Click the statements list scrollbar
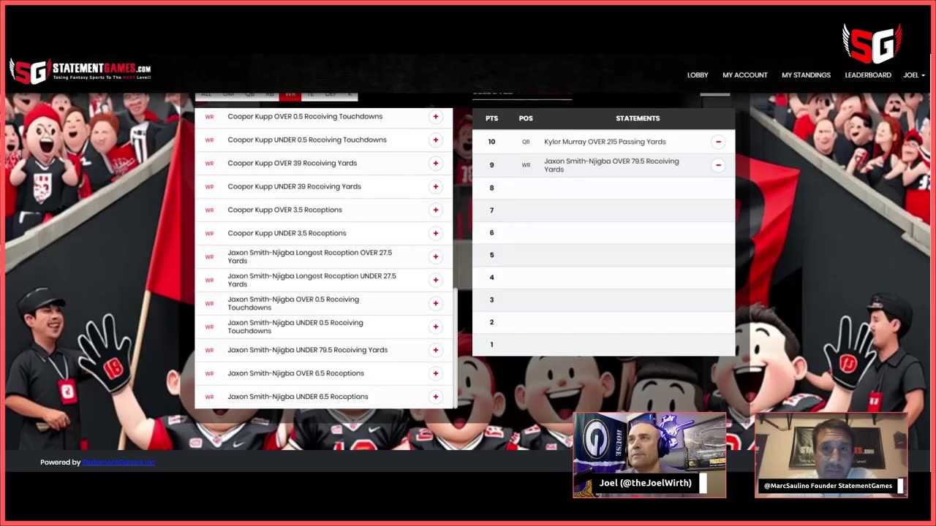Viewport: 936px width, 526px height. [455, 348]
